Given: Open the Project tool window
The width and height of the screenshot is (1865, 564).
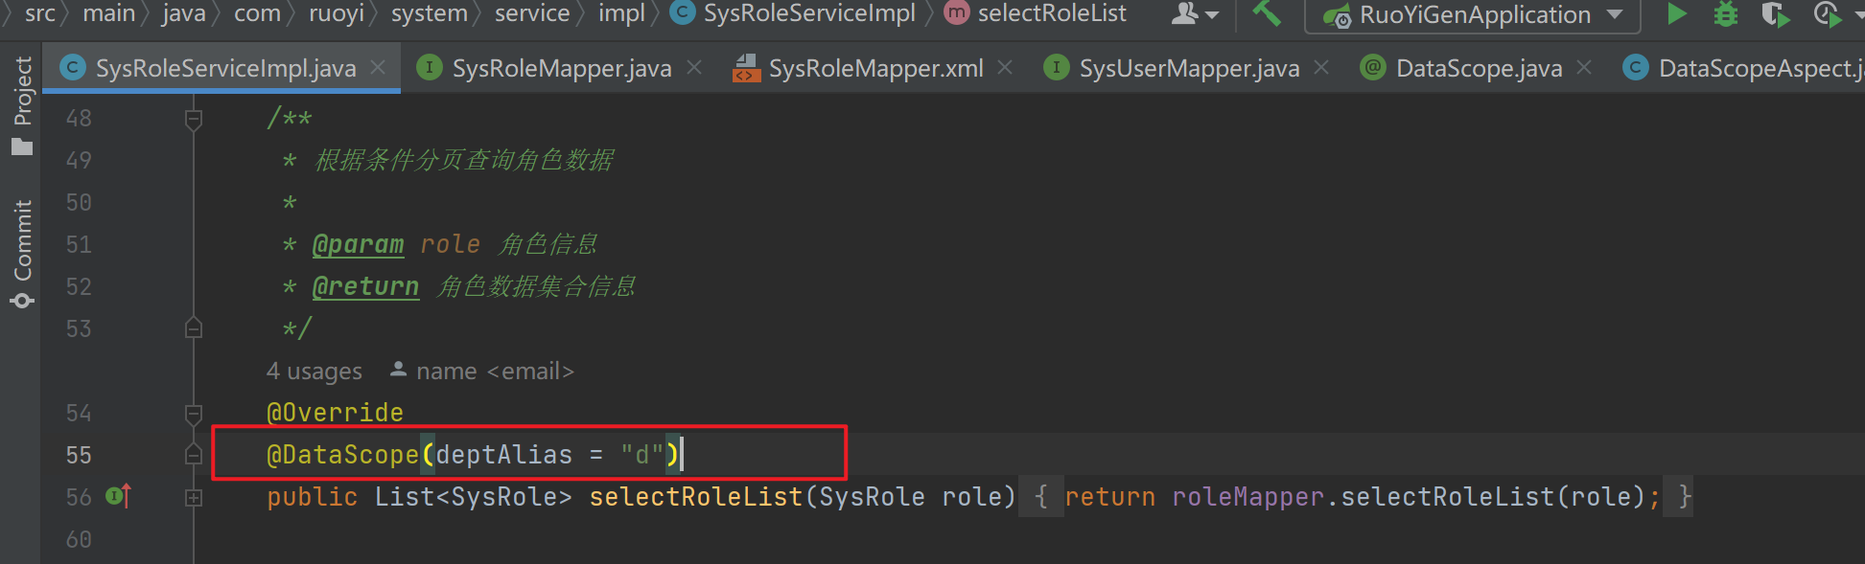Looking at the screenshot, I should 22,105.
